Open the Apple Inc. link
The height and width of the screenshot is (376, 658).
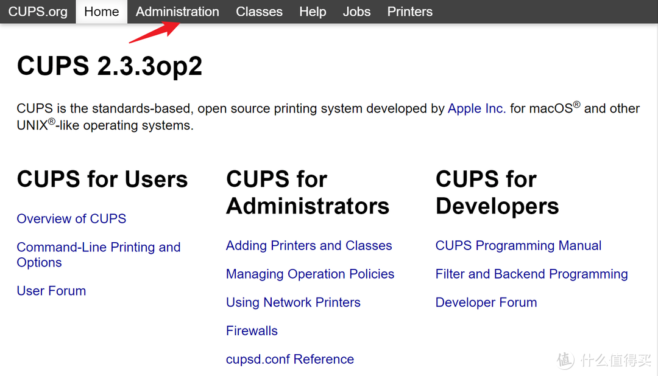(476, 108)
